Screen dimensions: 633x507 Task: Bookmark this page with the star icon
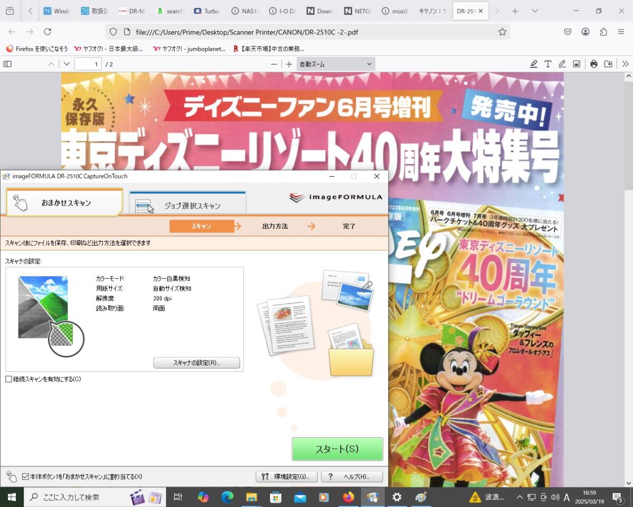click(x=502, y=32)
